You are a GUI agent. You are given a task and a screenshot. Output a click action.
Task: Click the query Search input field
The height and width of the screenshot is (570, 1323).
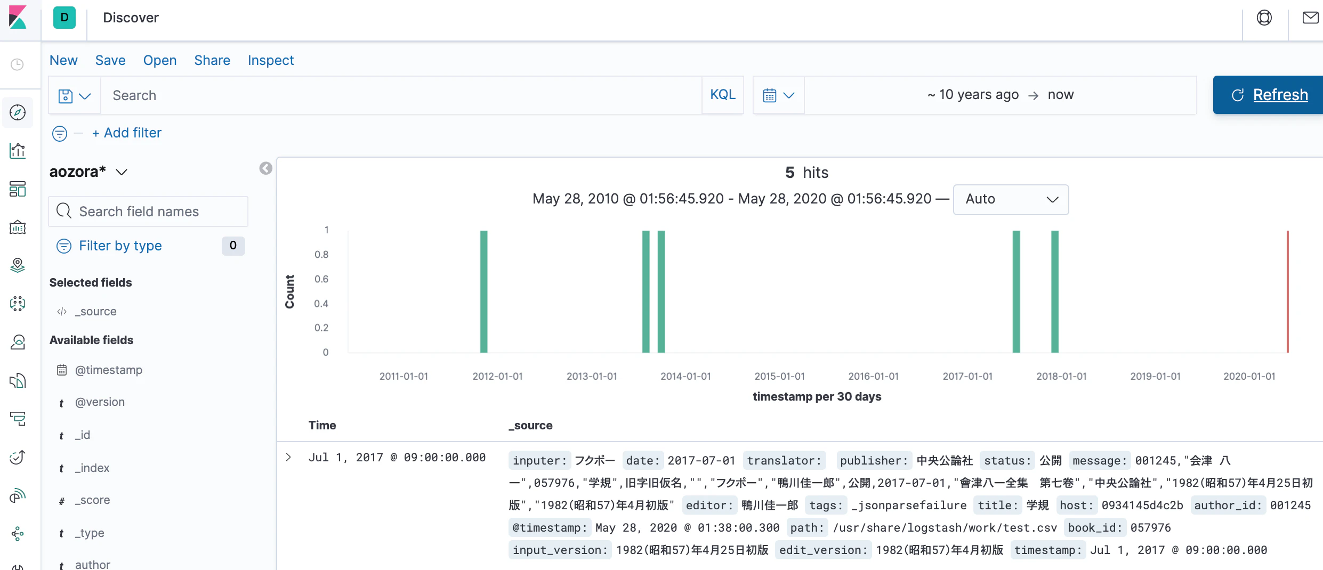click(401, 95)
